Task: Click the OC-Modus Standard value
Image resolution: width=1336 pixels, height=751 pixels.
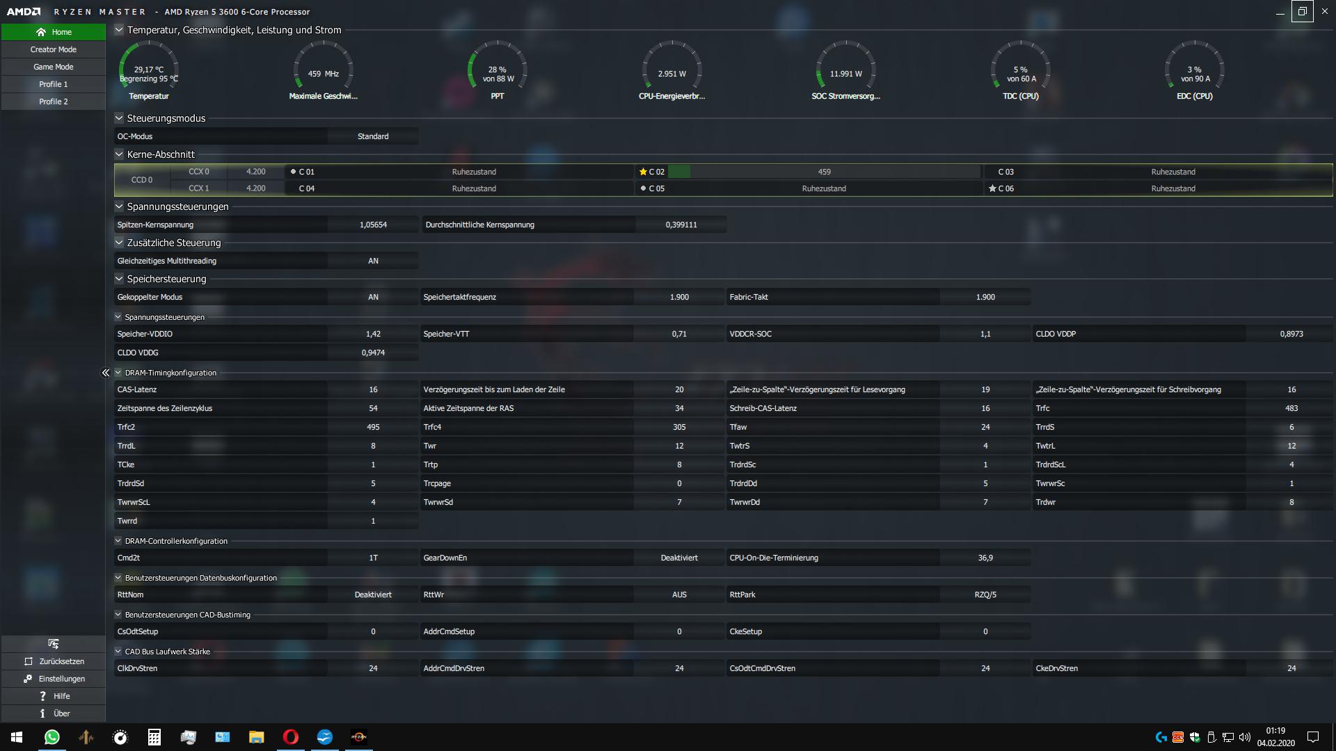Action: [x=373, y=136]
